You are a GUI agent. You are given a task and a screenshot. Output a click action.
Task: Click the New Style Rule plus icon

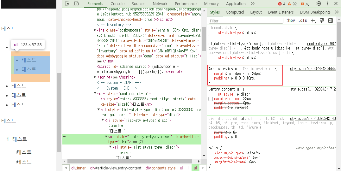pyautogui.click(x=313, y=21)
